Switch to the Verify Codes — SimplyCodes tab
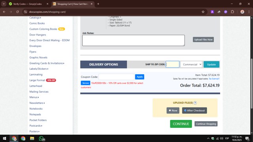This screenshot has width=253, height=142. click(x=27, y=4)
